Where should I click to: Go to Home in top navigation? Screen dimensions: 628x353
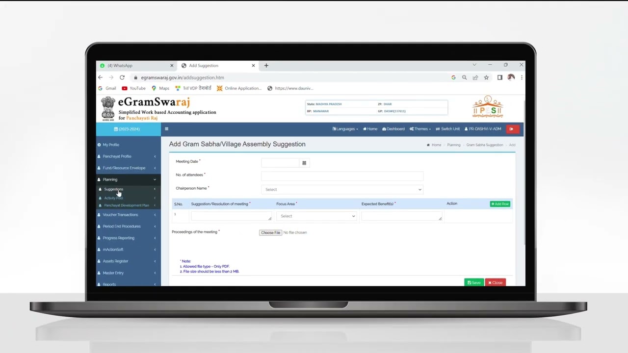370,129
